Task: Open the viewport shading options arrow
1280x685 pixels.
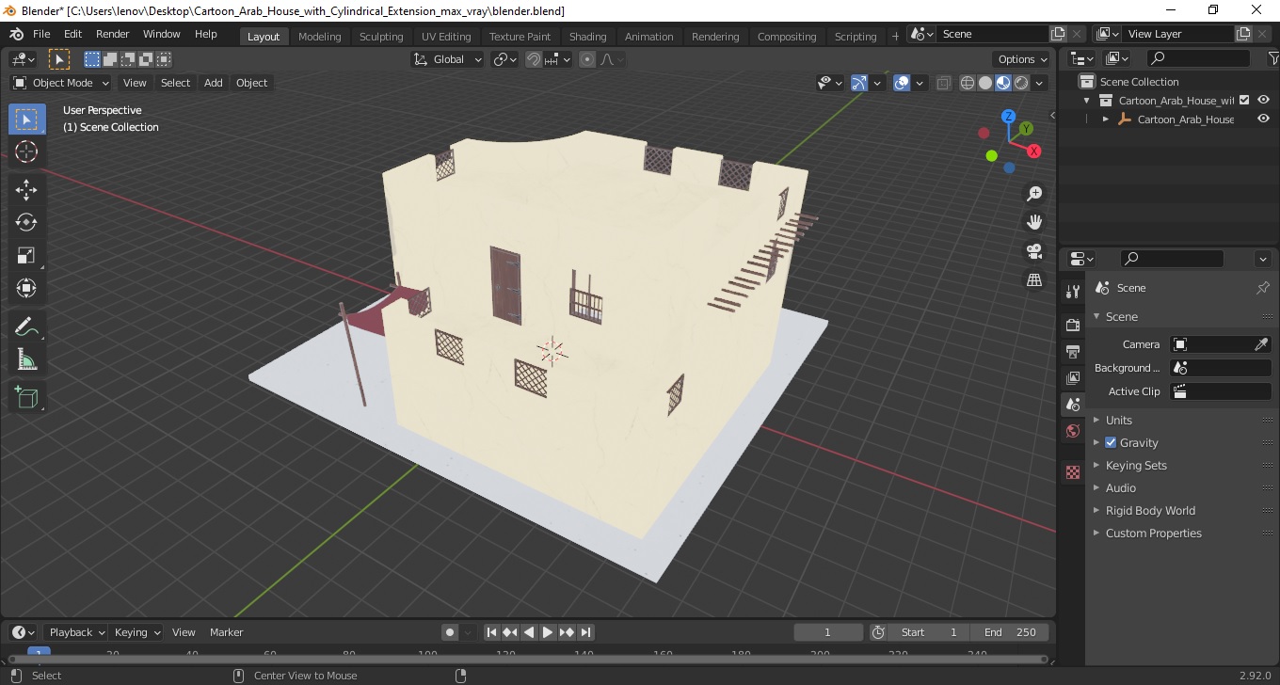Action: coord(1040,83)
